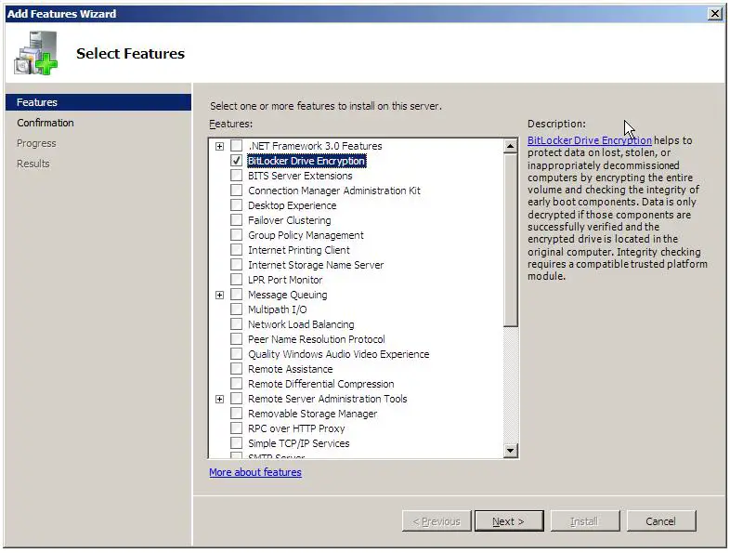730x553 pixels.
Task: Enable the Desktop Experience checkbox
Action: [237, 205]
